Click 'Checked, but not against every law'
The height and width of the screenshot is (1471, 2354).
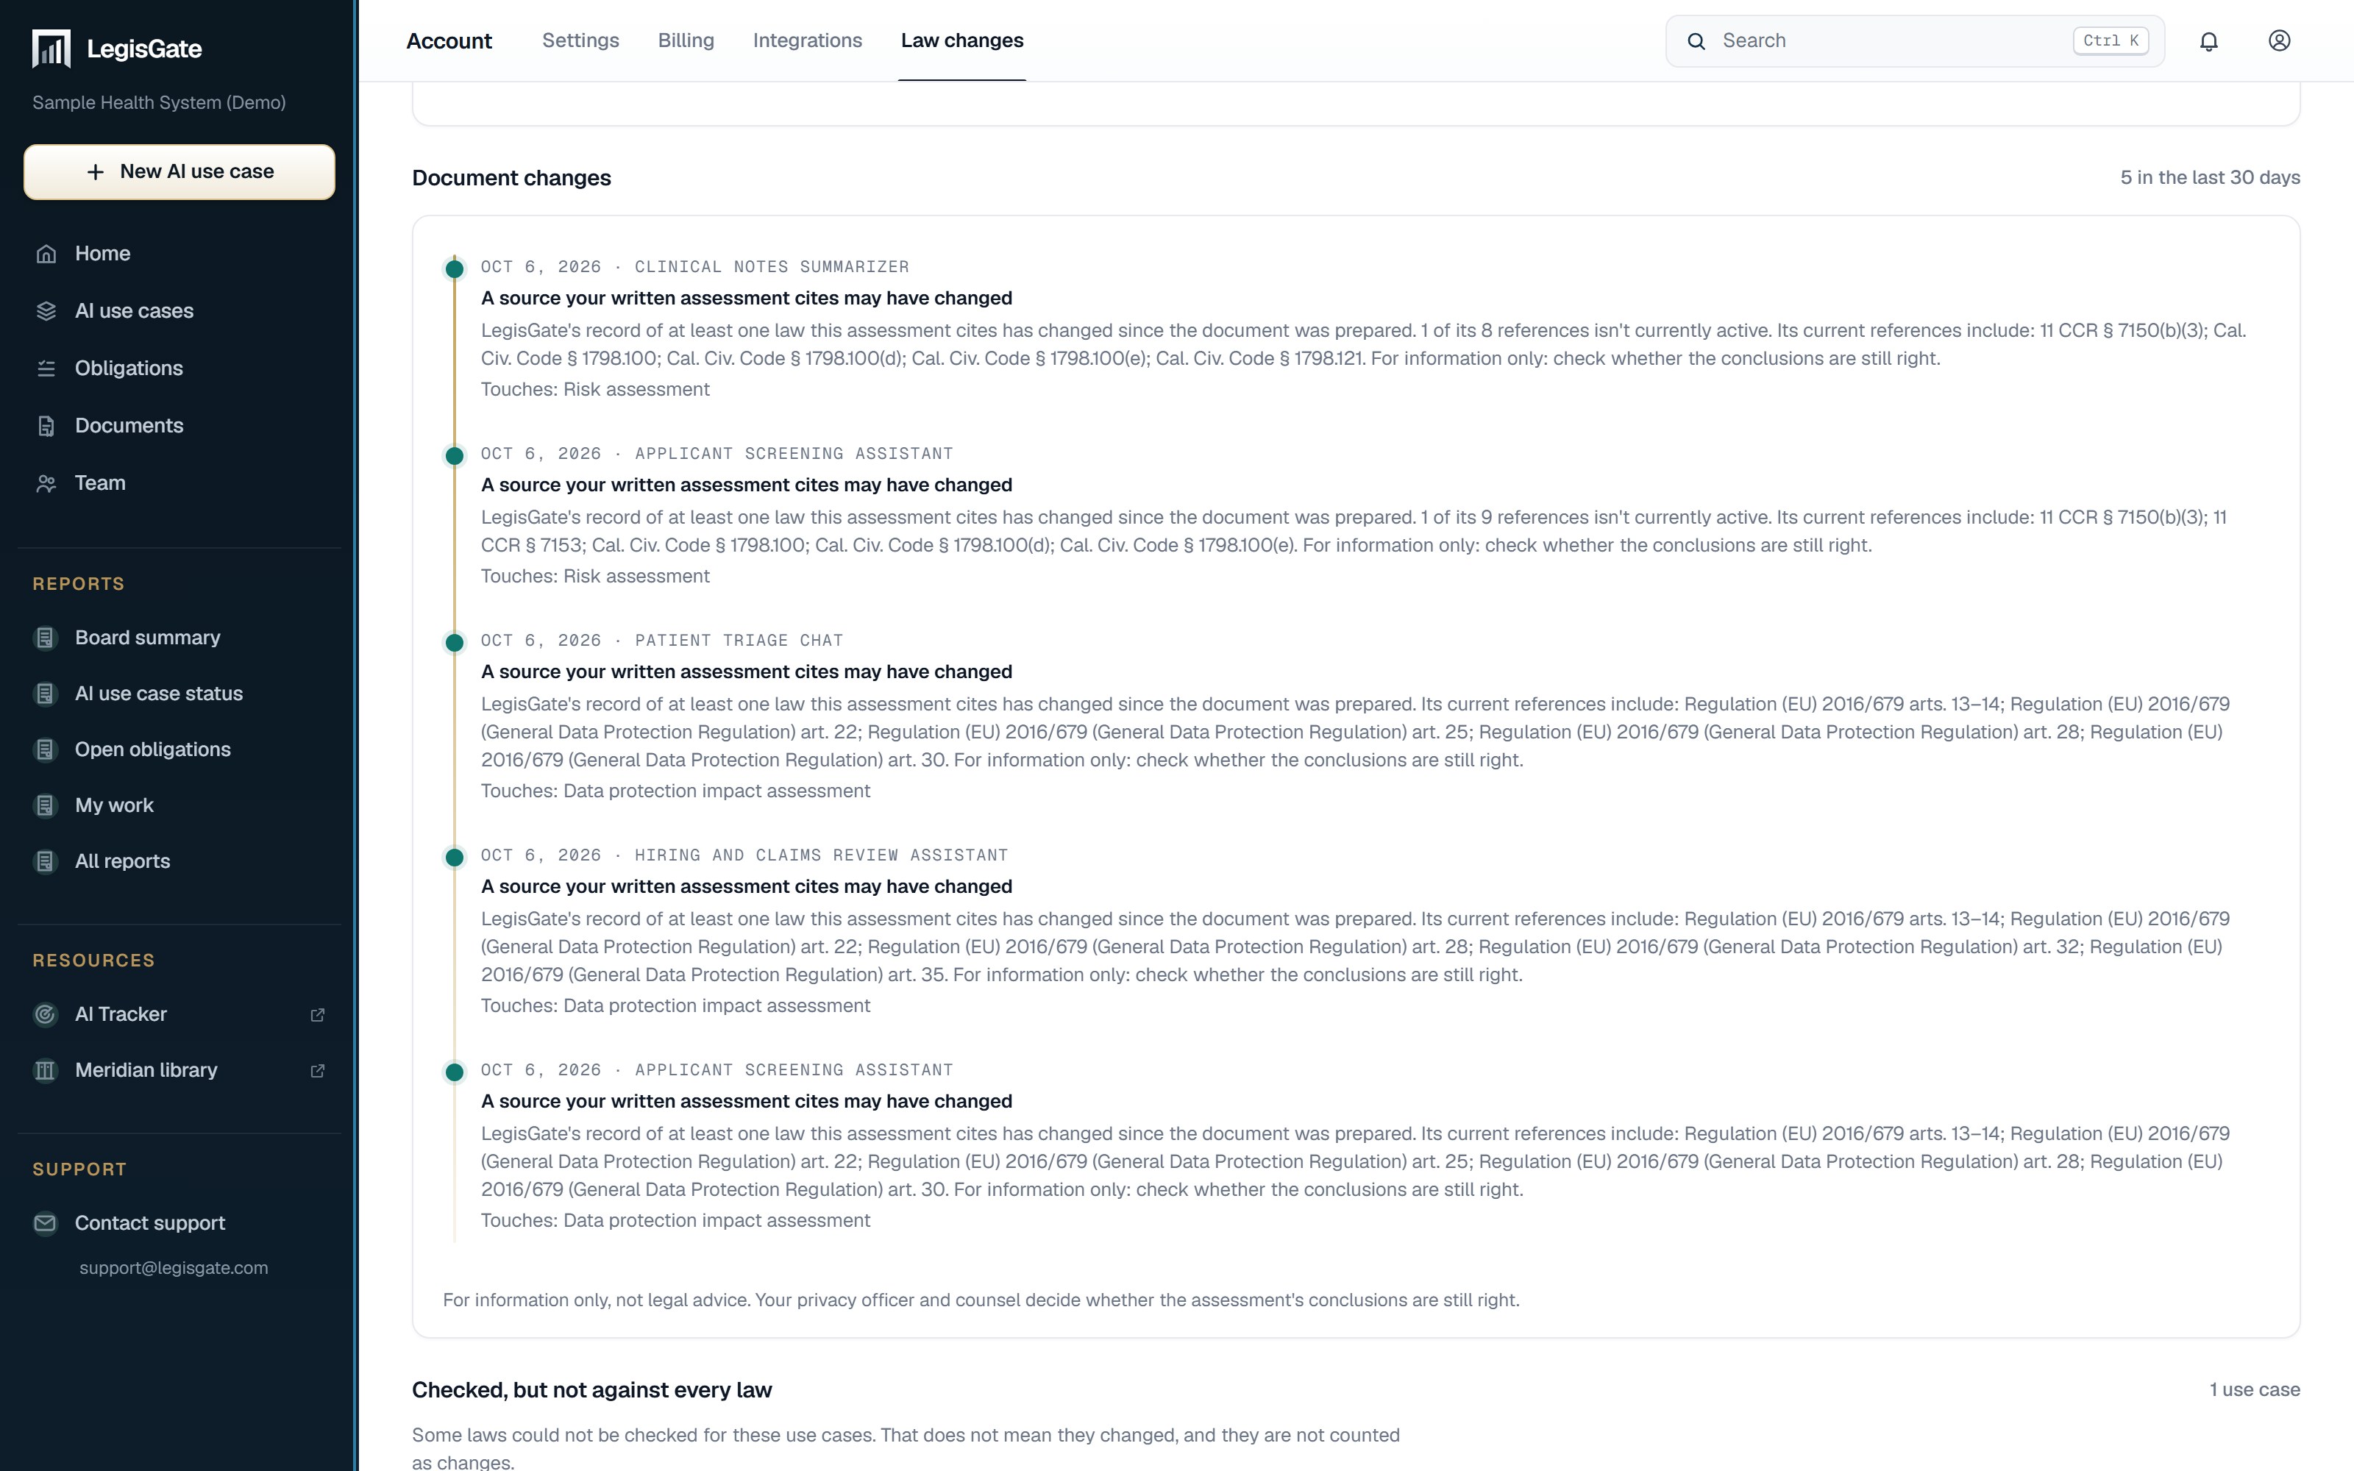pos(592,1390)
